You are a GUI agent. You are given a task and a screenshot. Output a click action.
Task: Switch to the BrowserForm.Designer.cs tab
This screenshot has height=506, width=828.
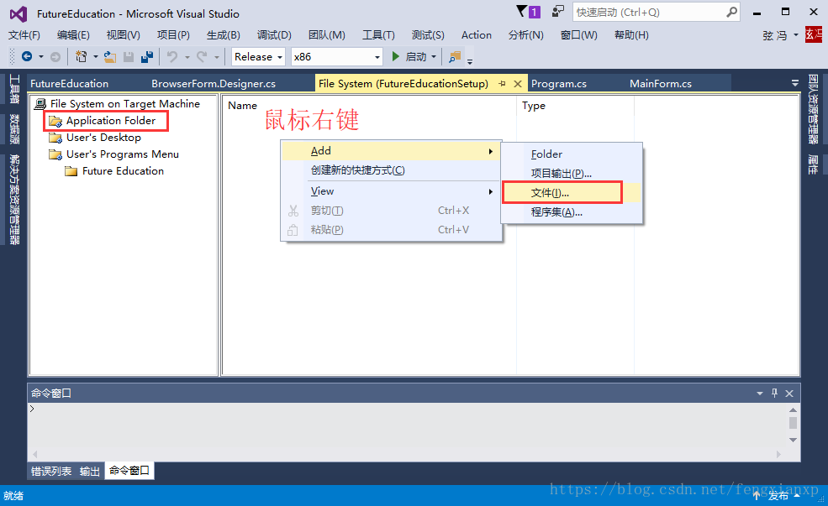click(214, 84)
